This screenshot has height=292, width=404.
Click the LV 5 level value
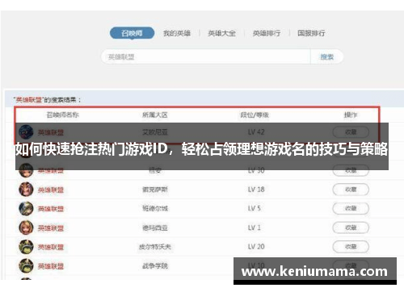(x=255, y=208)
